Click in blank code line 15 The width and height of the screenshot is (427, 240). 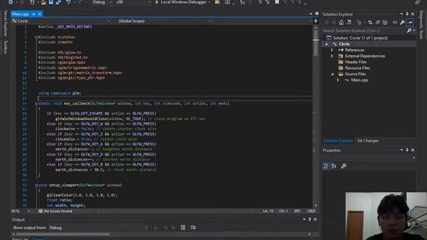tap(174, 98)
